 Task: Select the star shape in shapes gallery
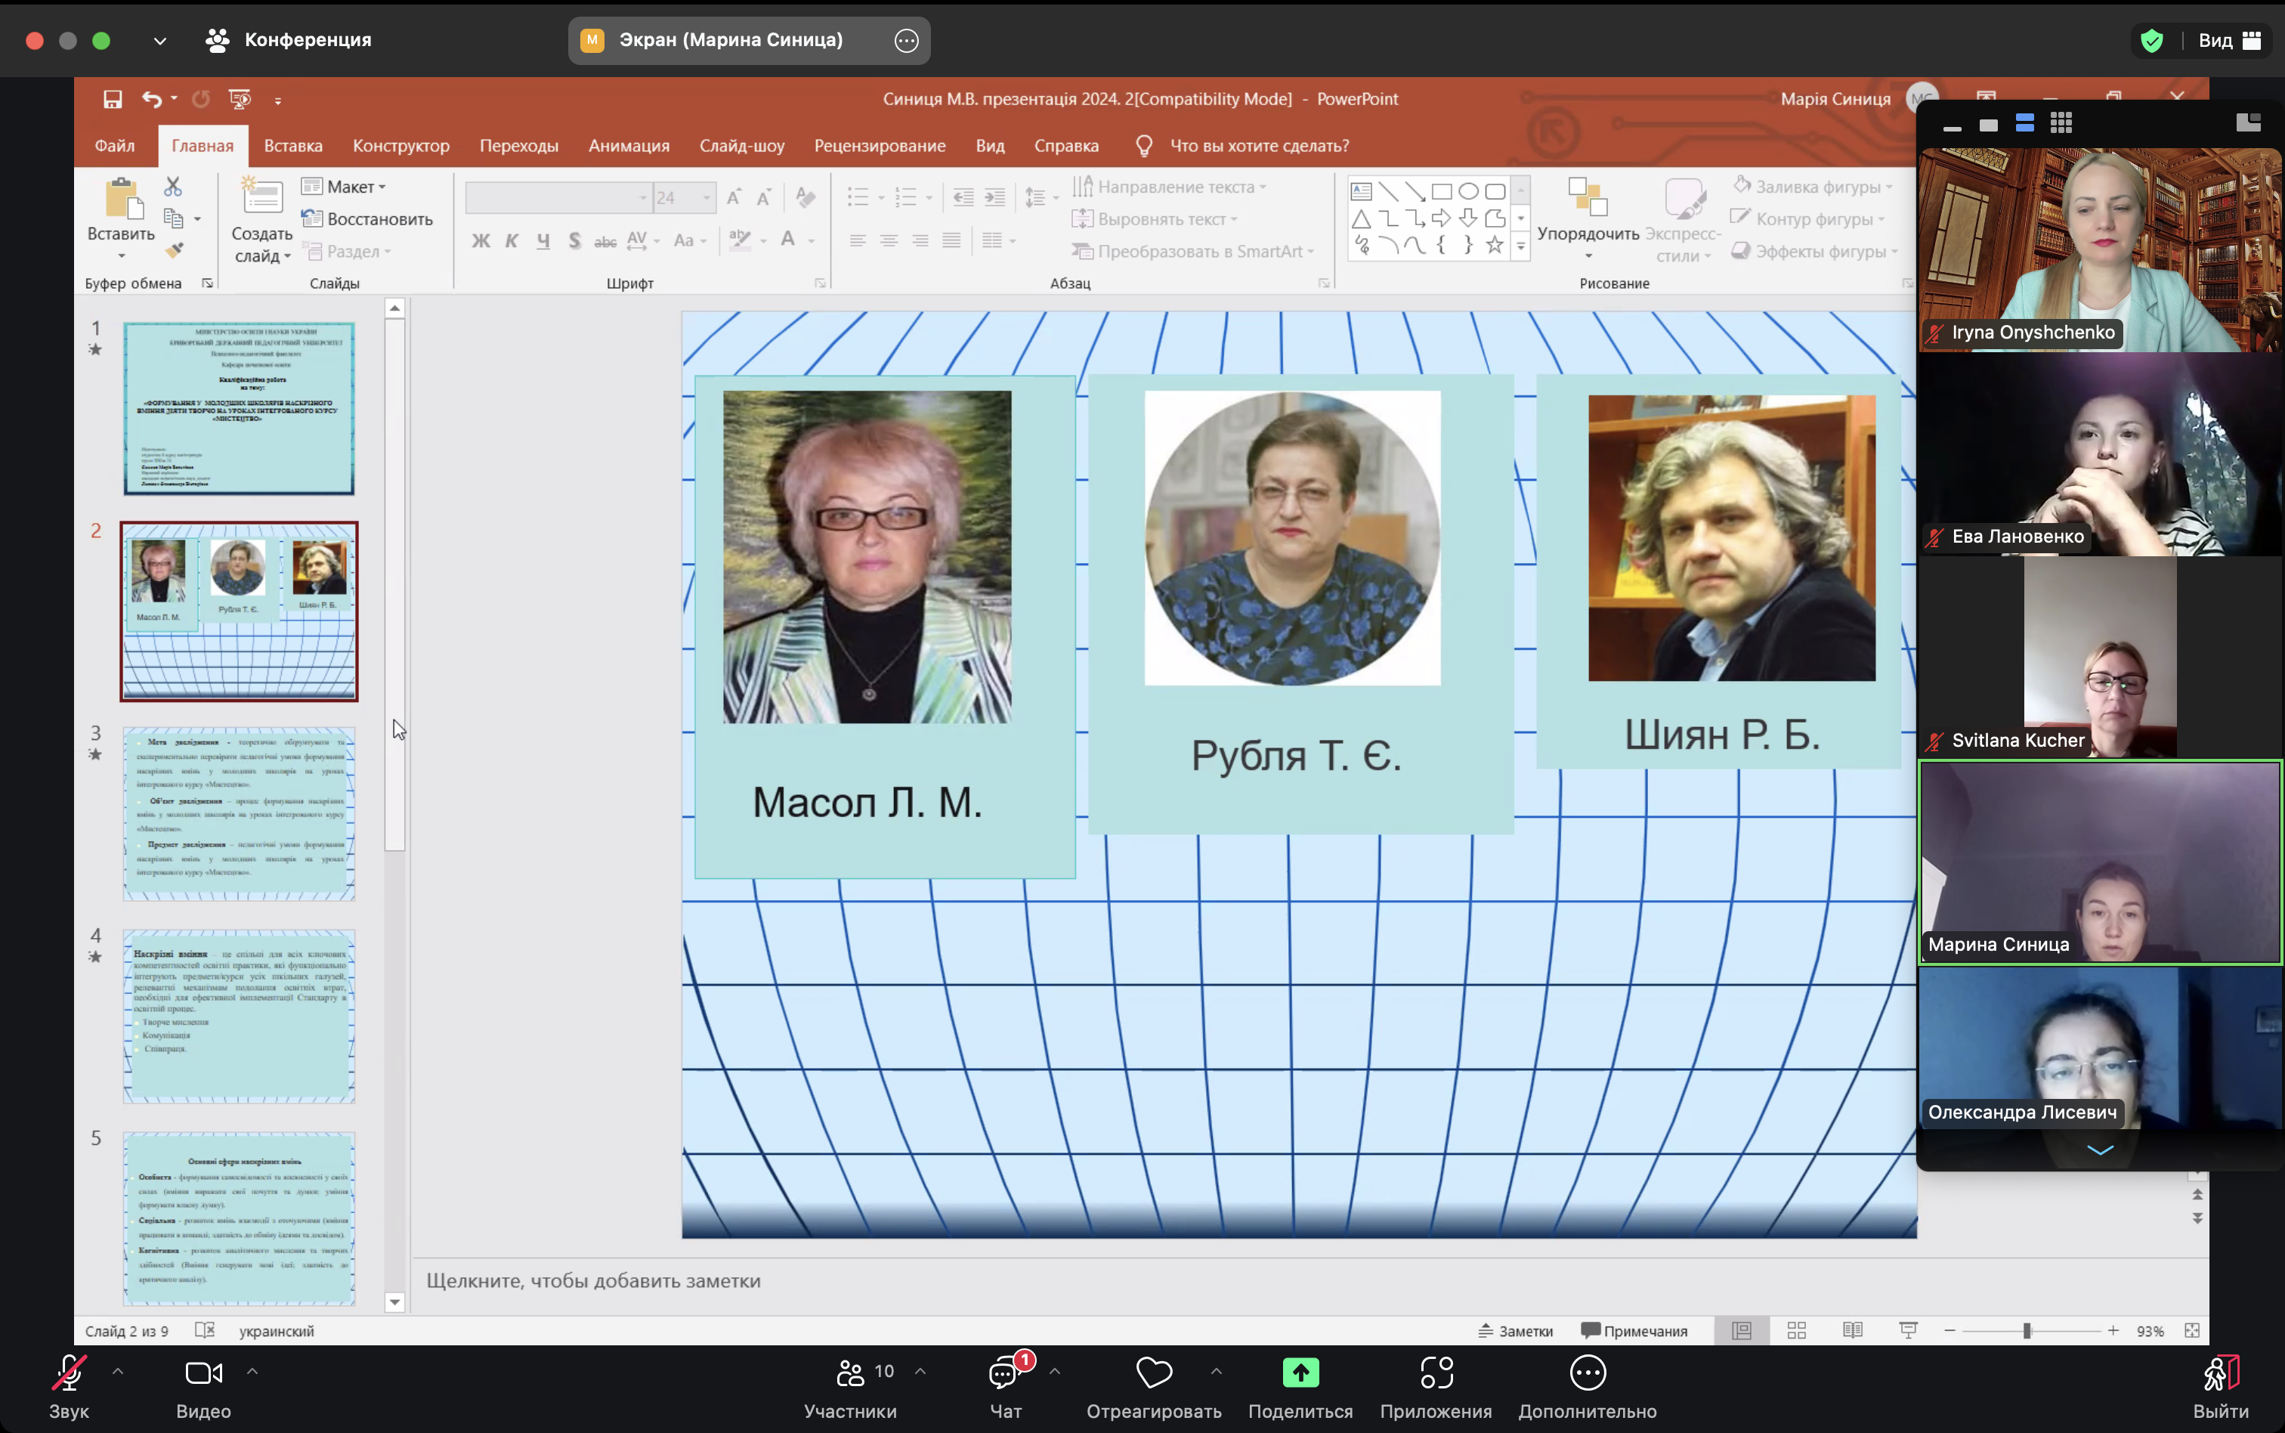(1495, 246)
